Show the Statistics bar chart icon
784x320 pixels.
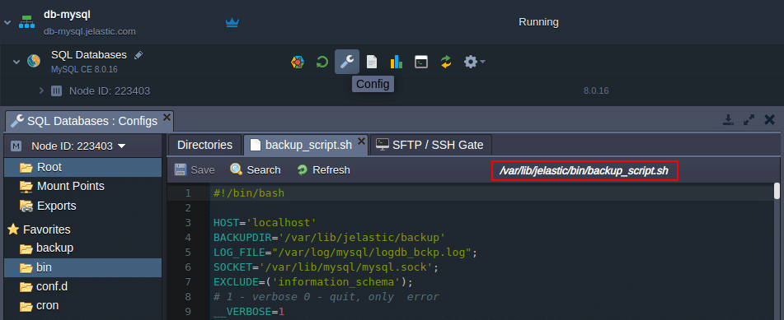click(x=396, y=62)
